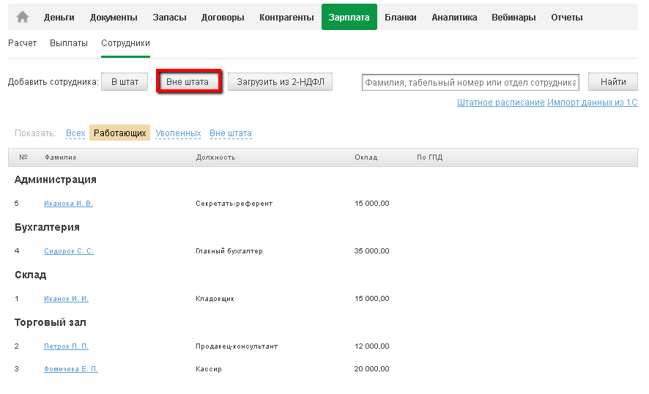
Task: Focus the employee search input field
Action: point(470,82)
